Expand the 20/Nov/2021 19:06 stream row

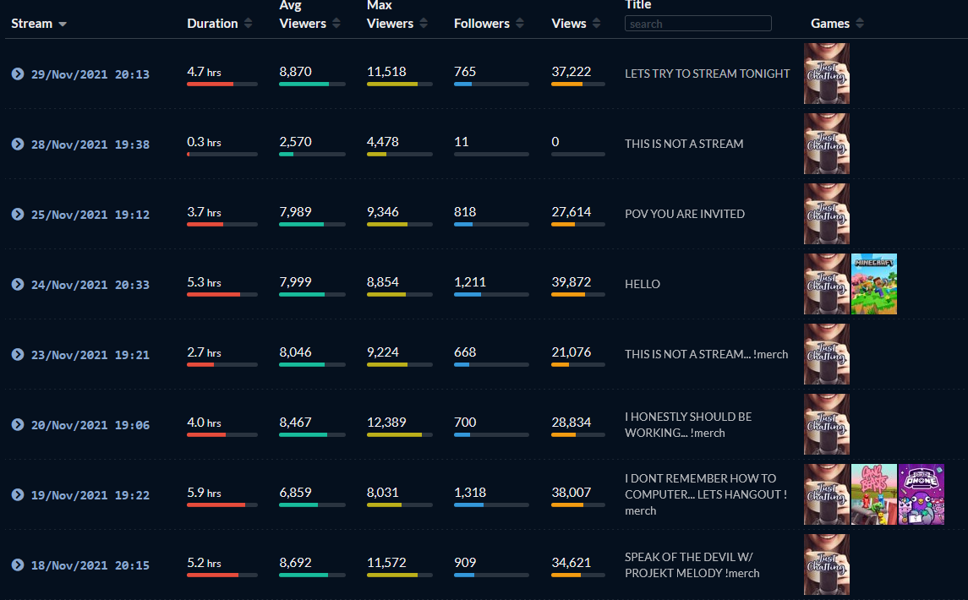point(17,425)
